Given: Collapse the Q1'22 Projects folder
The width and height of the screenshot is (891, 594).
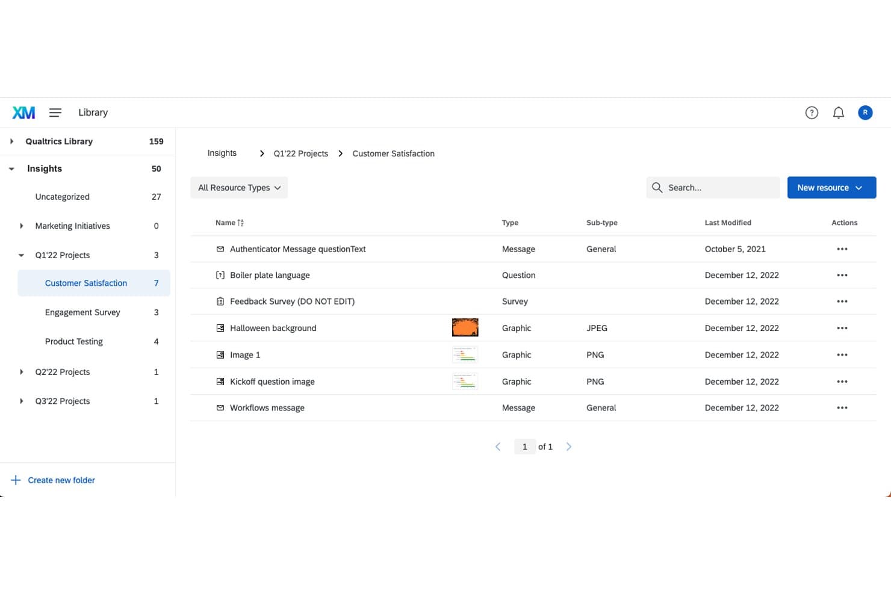Looking at the screenshot, I should tap(22, 255).
